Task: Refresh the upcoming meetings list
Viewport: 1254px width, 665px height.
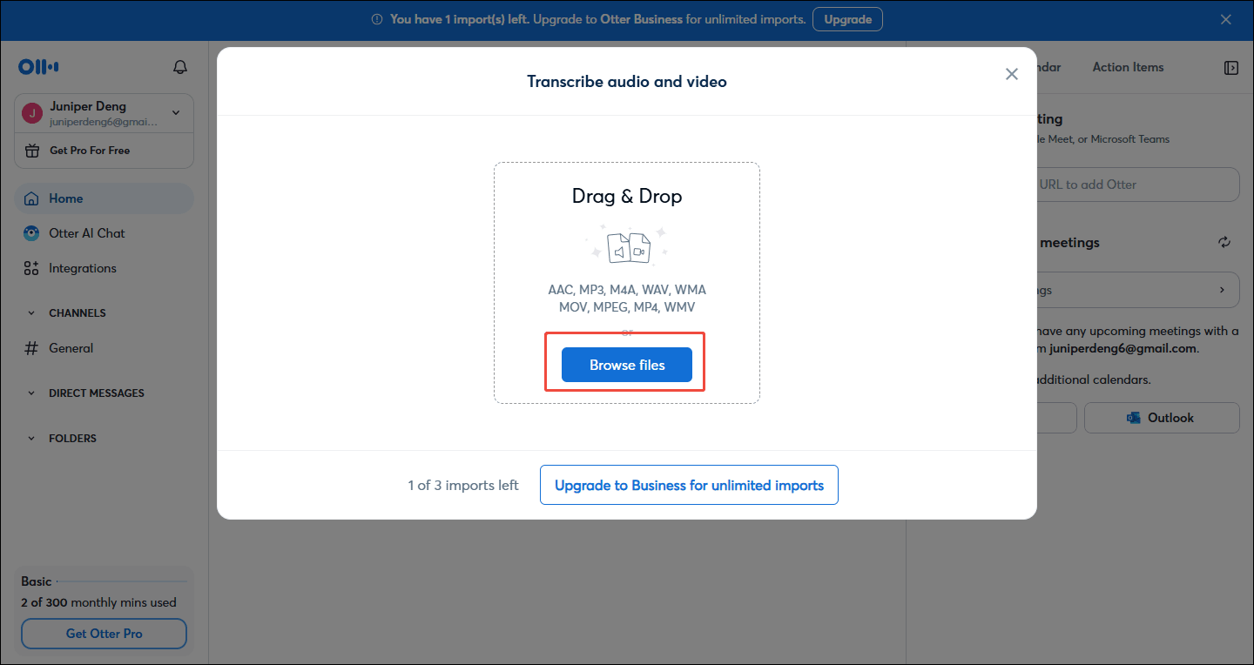Action: [x=1224, y=243]
